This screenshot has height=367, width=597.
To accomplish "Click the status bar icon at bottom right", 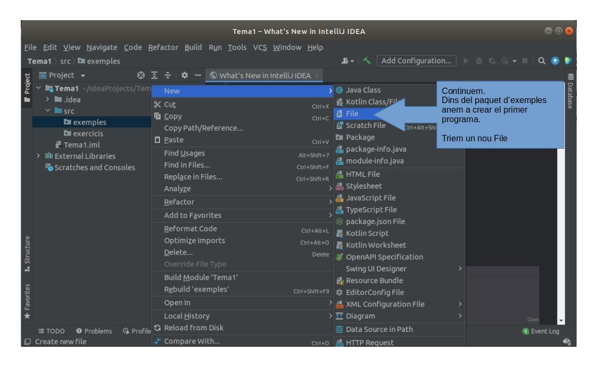I will point(567,342).
